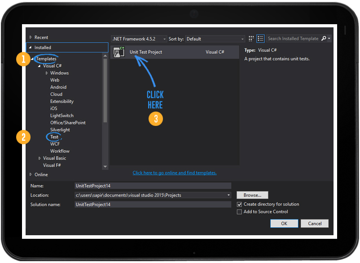Toggle Create directory for solution checkbox
The image size is (360, 263).
239,204
